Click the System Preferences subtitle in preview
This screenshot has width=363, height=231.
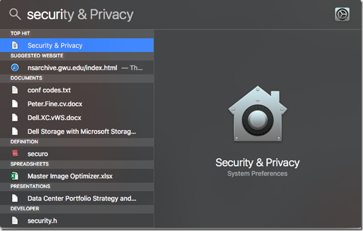257,174
